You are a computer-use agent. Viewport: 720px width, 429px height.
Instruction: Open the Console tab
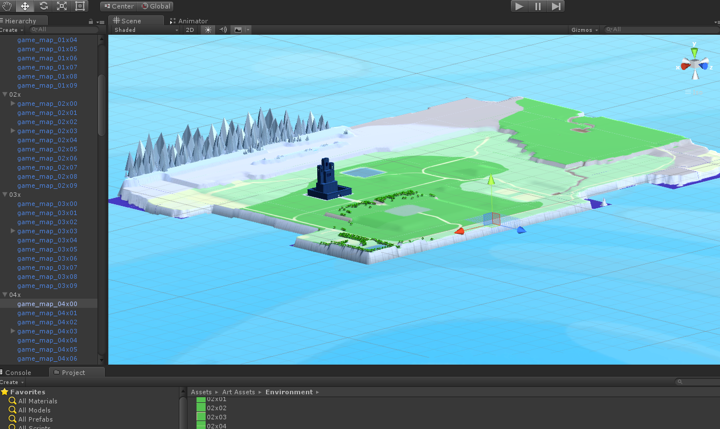(x=18, y=373)
